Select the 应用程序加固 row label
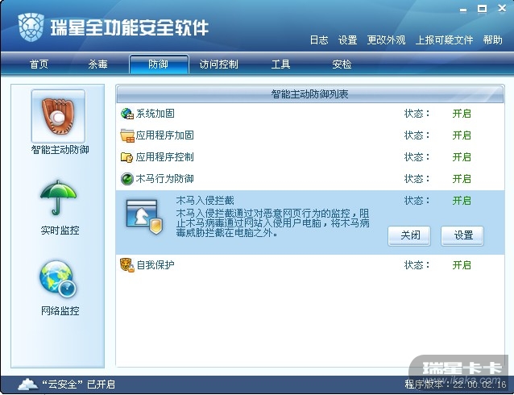 [x=165, y=135]
